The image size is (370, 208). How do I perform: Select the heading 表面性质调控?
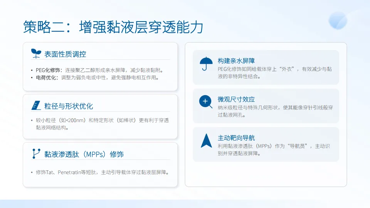(x=65, y=54)
